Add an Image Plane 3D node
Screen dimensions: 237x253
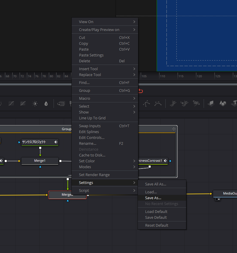211,103
